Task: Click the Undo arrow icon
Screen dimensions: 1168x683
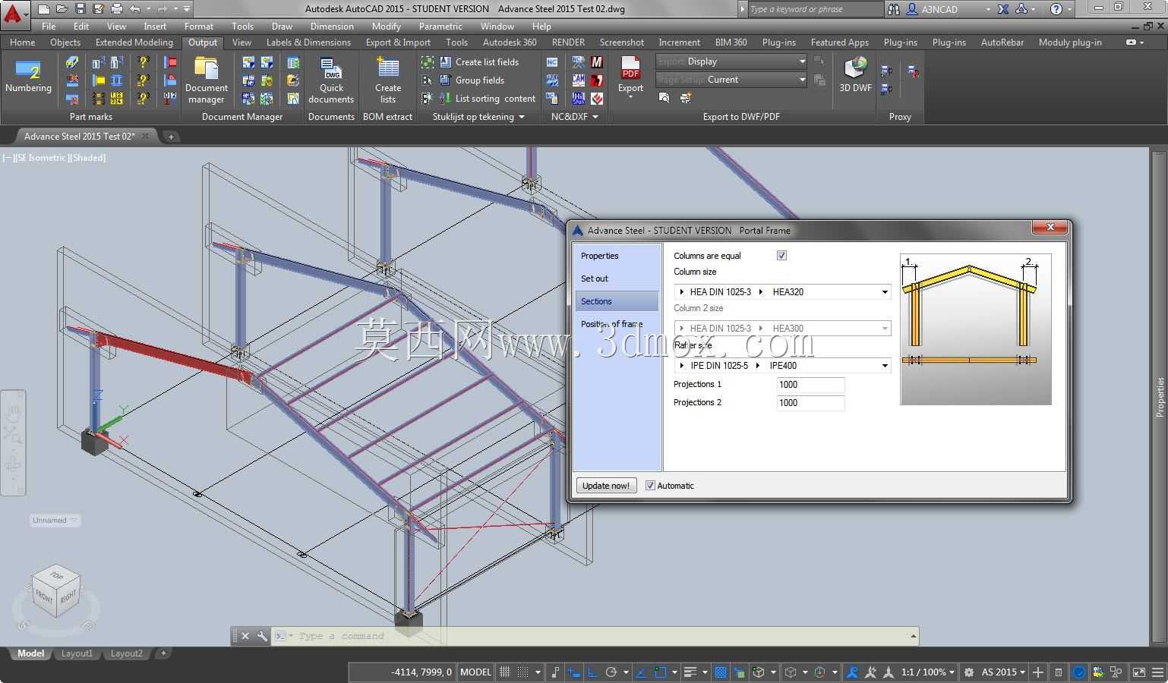Action: (x=135, y=9)
